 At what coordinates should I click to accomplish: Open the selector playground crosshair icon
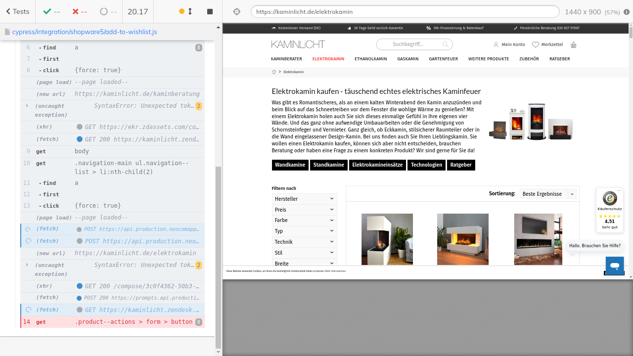point(236,11)
